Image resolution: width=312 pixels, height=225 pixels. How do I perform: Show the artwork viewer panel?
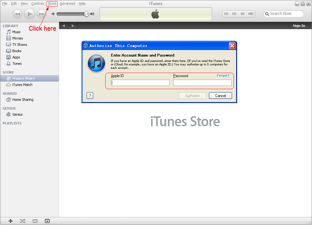(47, 221)
